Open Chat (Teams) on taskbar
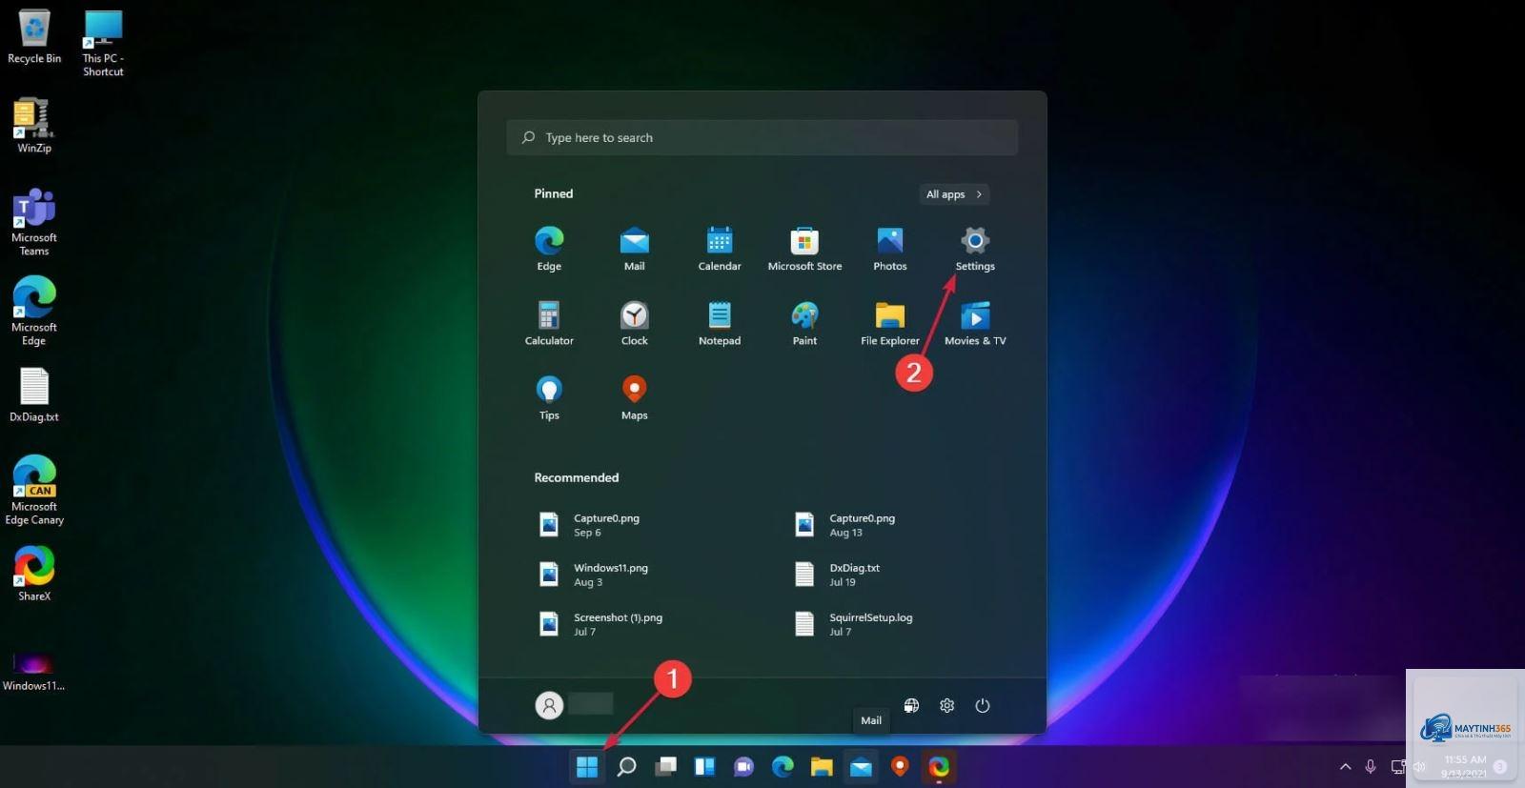Screen dimensions: 1525x788 click(x=743, y=766)
